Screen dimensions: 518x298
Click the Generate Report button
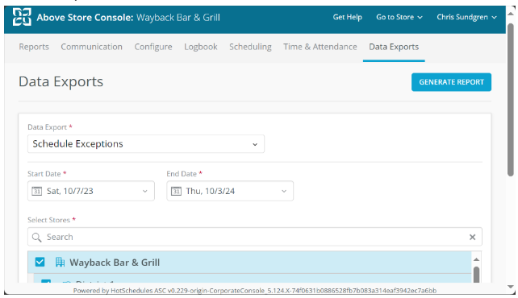point(451,82)
